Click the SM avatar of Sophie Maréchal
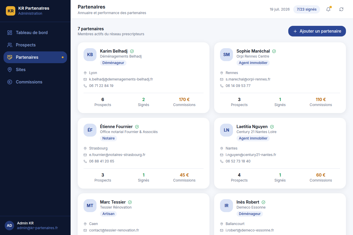The image size is (353, 235). tap(227, 55)
